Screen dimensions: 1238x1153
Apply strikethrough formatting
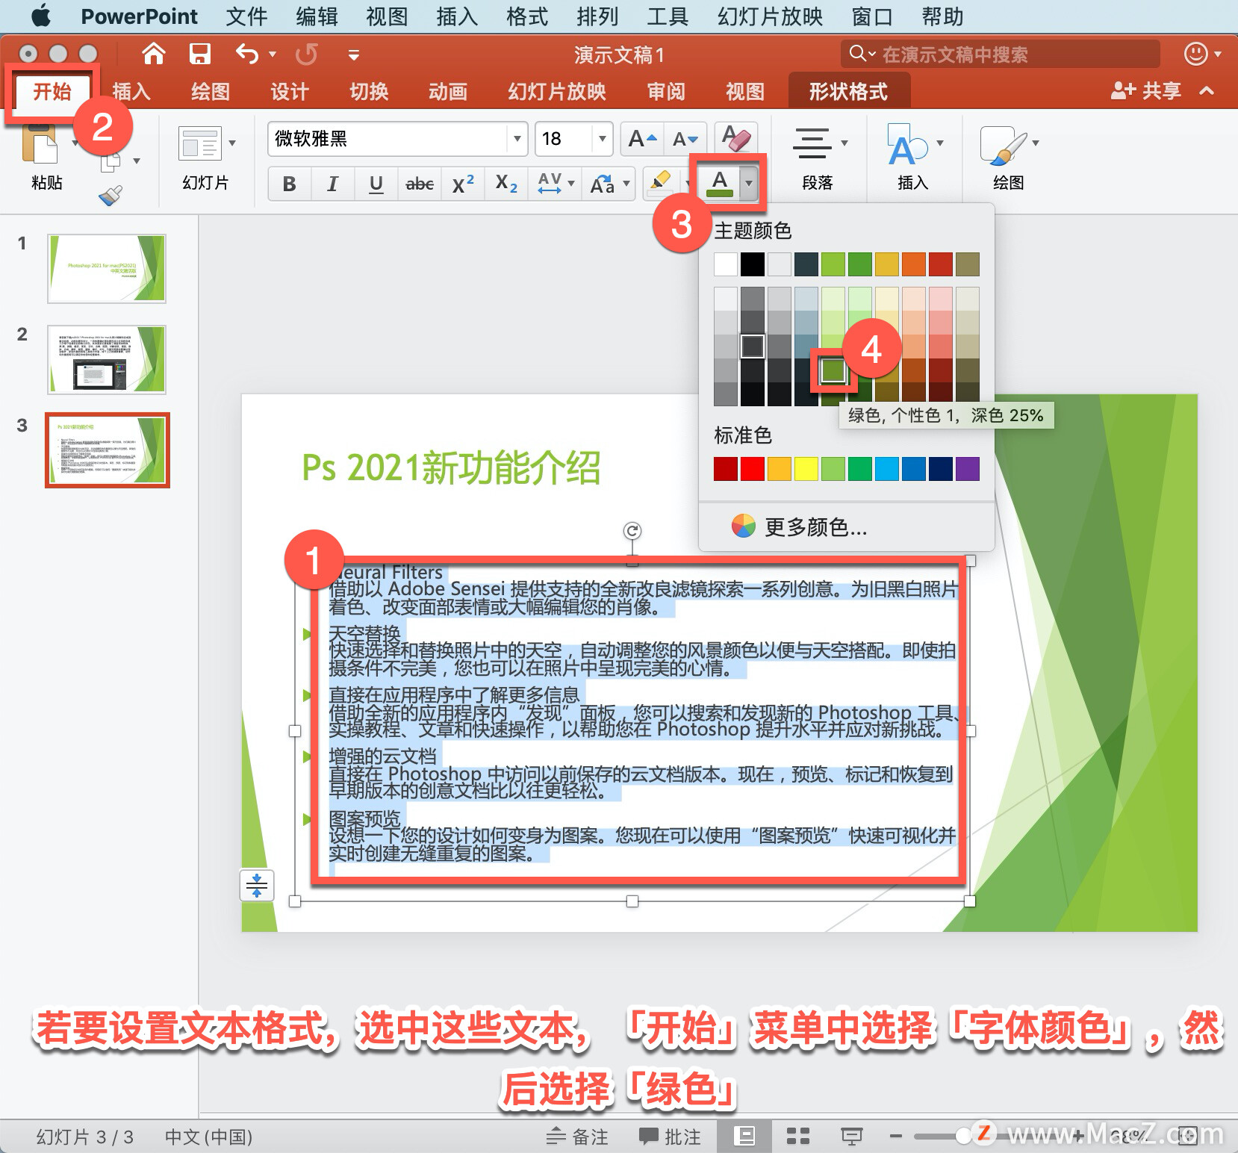tap(419, 184)
